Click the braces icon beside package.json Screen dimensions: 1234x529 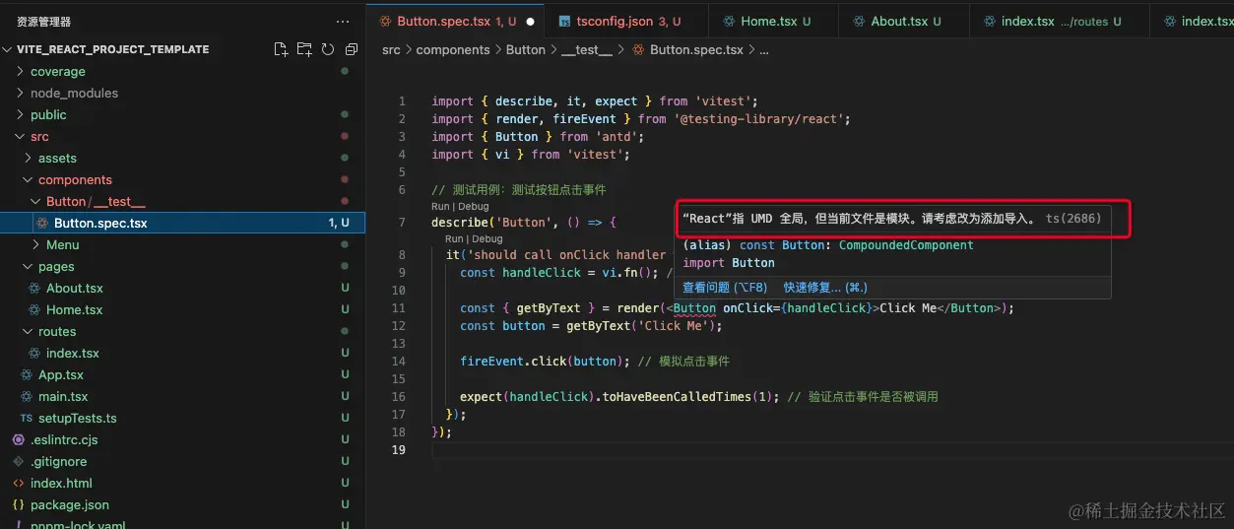pos(19,504)
